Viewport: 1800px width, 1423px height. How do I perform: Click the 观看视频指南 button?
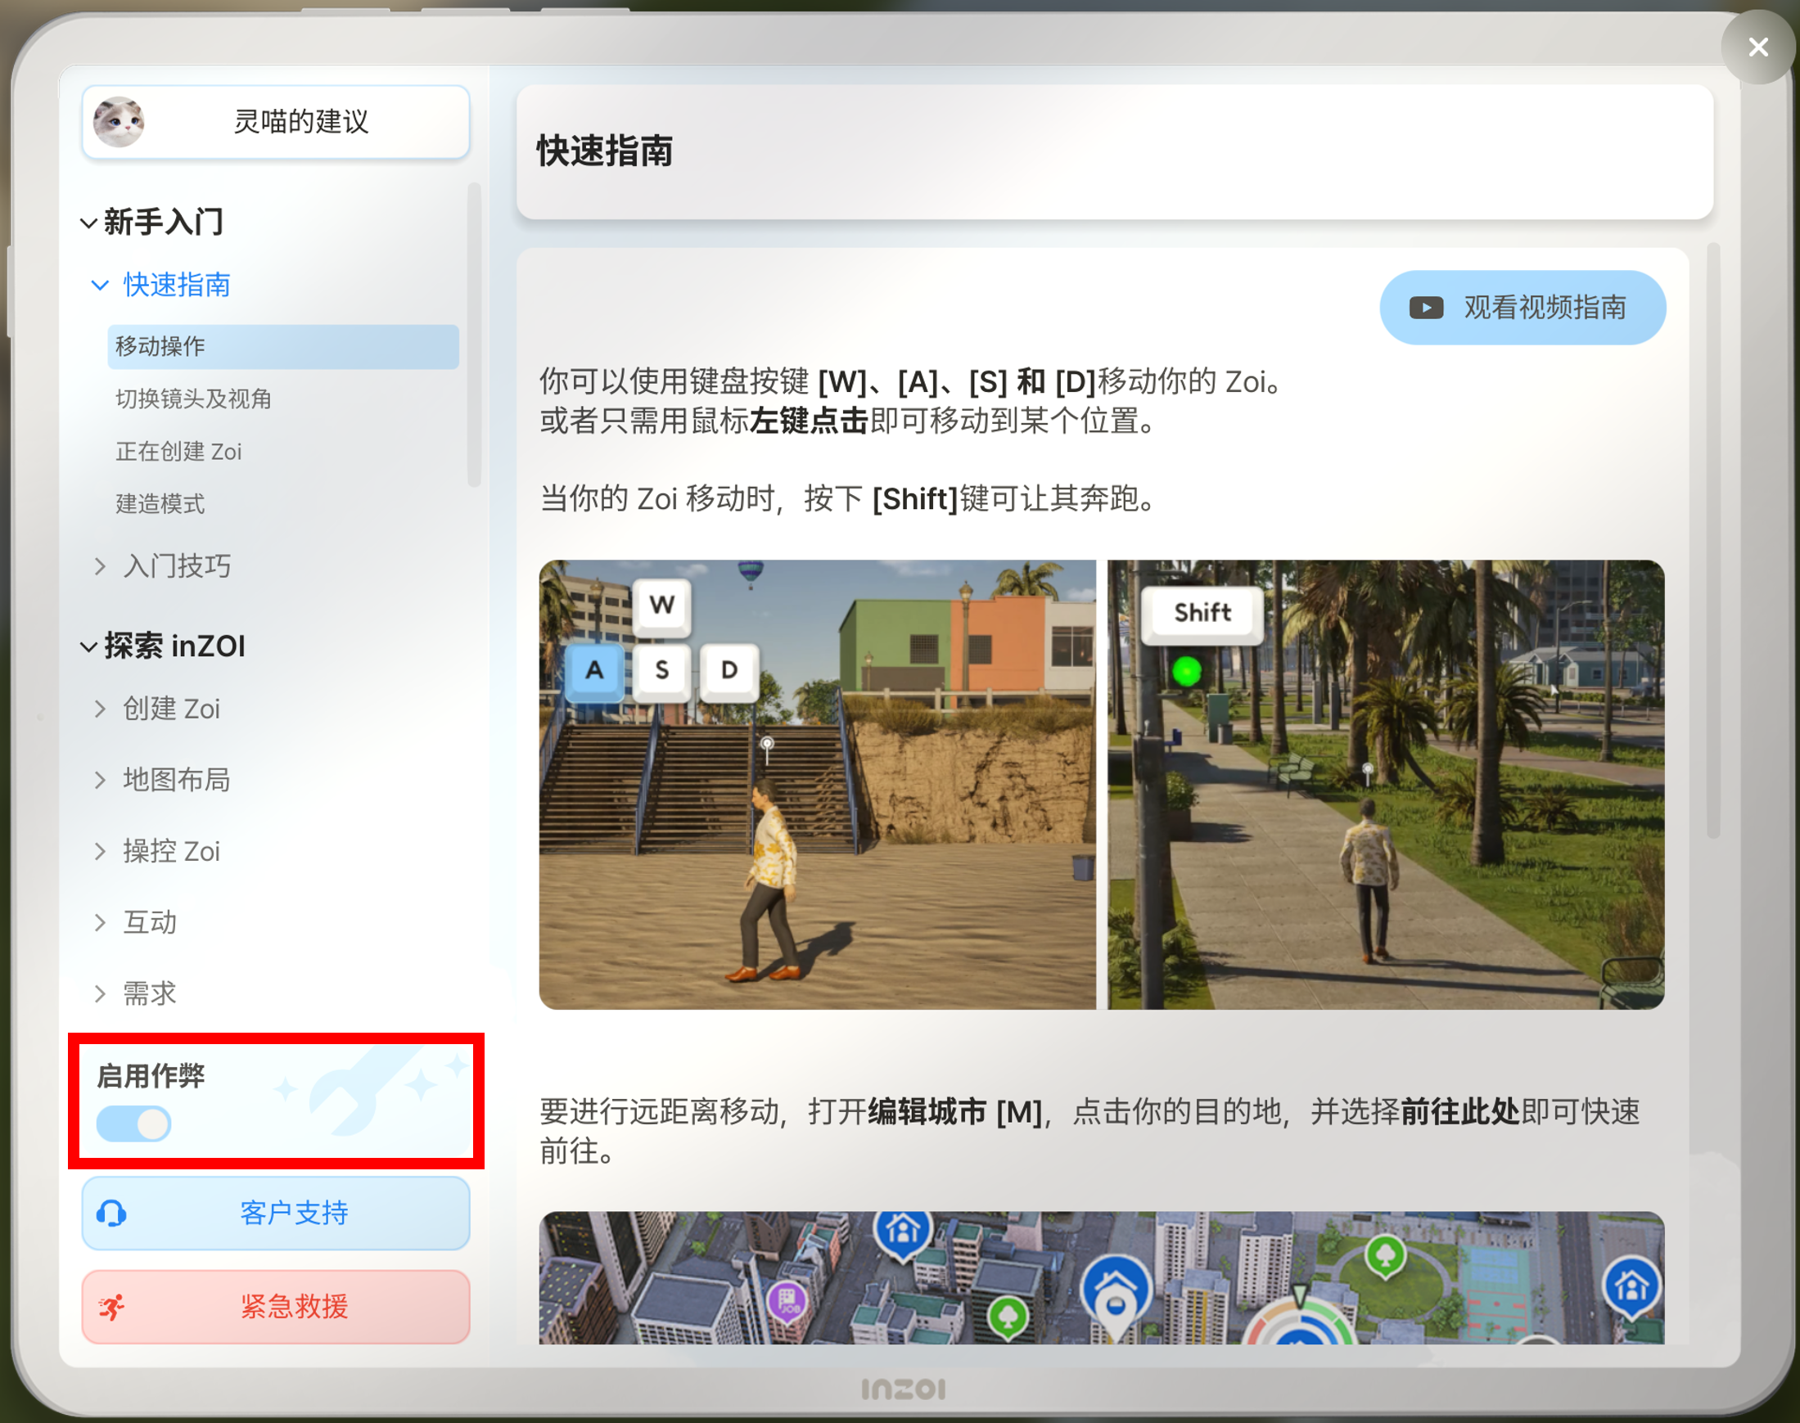click(1523, 308)
